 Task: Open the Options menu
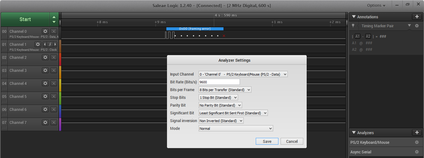(x=376, y=6)
